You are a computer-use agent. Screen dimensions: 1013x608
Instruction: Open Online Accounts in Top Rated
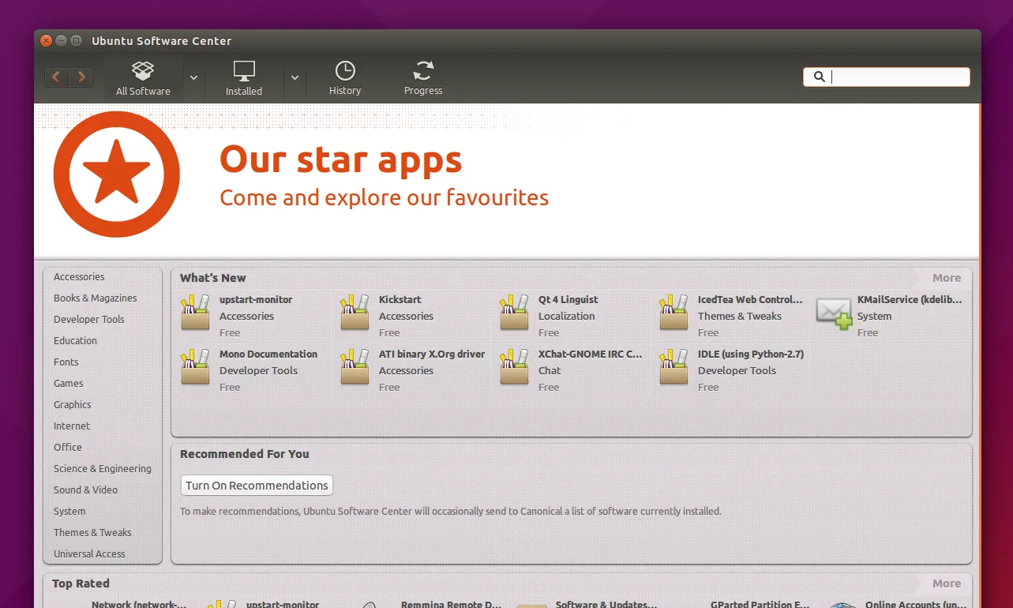[x=916, y=604]
